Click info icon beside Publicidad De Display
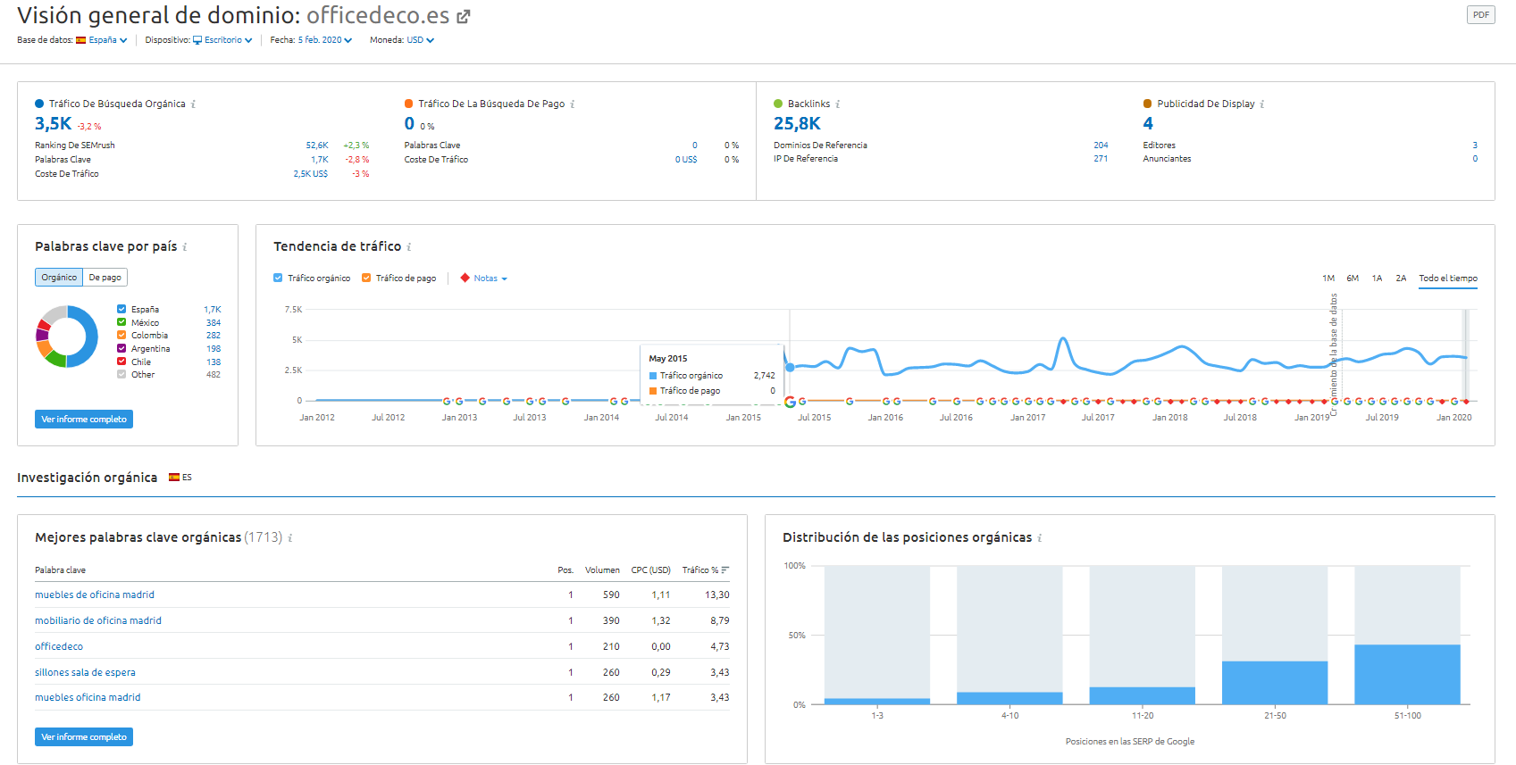The image size is (1516, 765). 1262,104
